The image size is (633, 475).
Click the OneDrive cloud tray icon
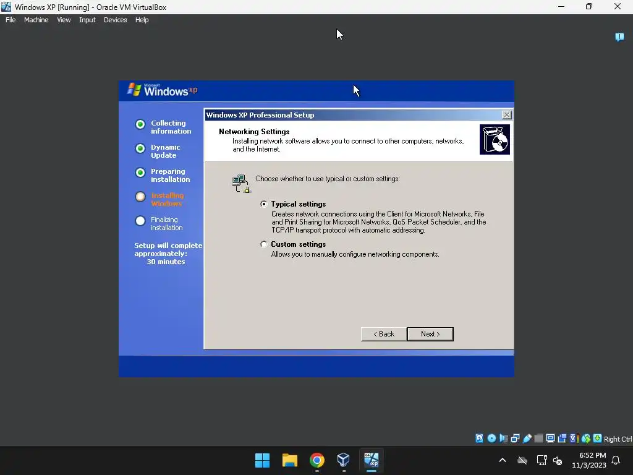pyautogui.click(x=522, y=460)
